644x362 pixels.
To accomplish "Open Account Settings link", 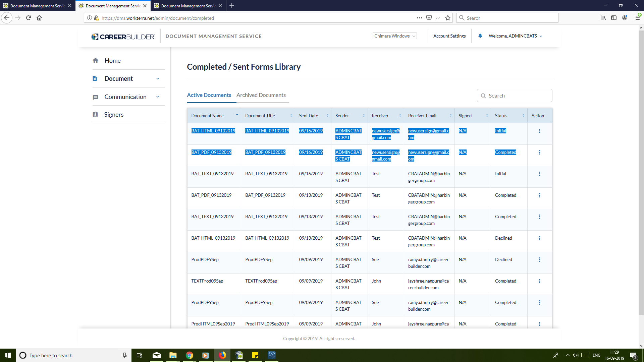I will coord(449,36).
